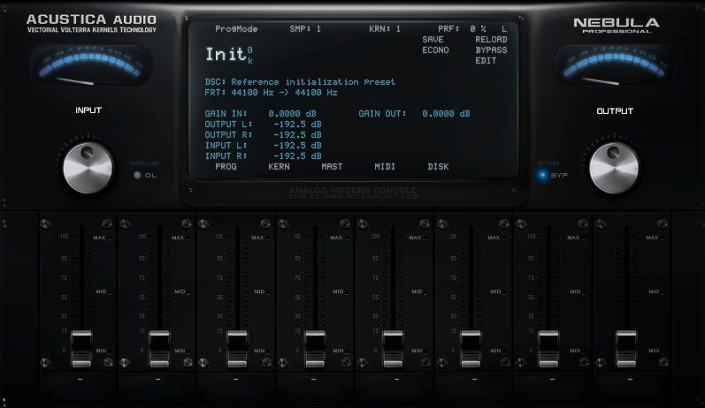
Task: Open the KERN page
Action: [279, 167]
